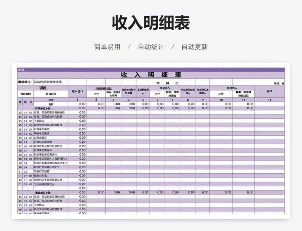Select the 行政单位预算外资金 column header
This screenshot has width=302, height=231.
coord(128,92)
